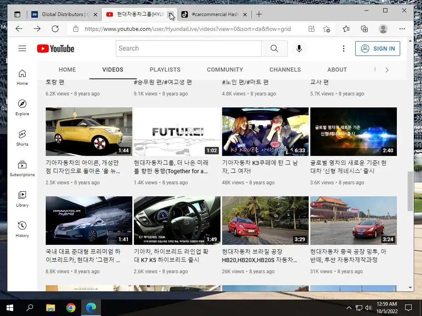Open the yellow Kia Soul video thumbnail
The width and height of the screenshot is (422, 316).
[89, 132]
